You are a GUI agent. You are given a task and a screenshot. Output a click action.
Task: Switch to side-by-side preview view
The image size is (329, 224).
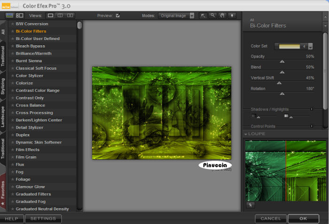[70, 16]
